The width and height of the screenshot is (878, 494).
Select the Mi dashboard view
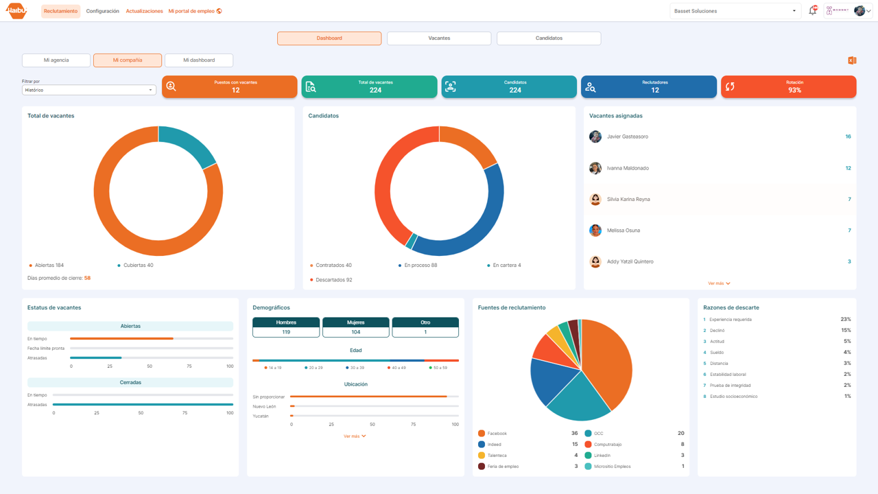click(198, 60)
